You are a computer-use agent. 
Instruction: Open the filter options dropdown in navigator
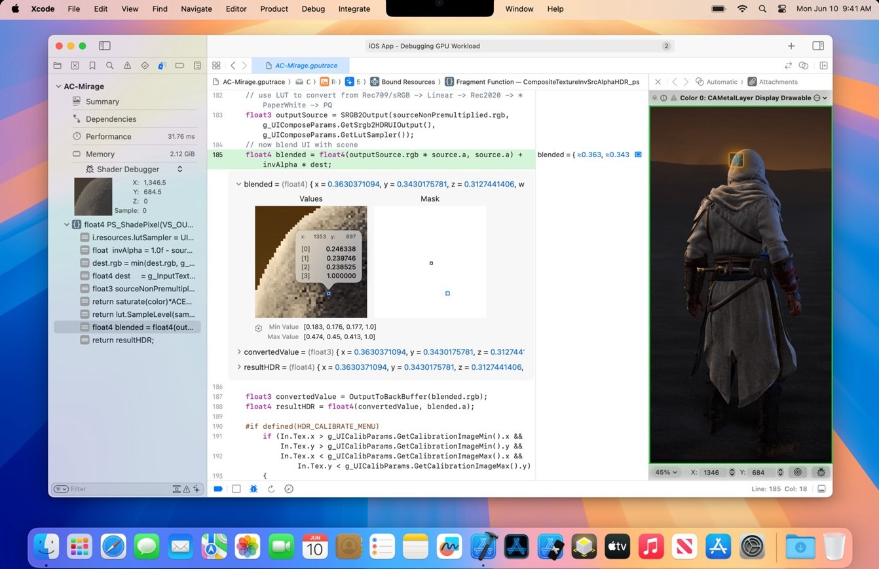pyautogui.click(x=61, y=489)
